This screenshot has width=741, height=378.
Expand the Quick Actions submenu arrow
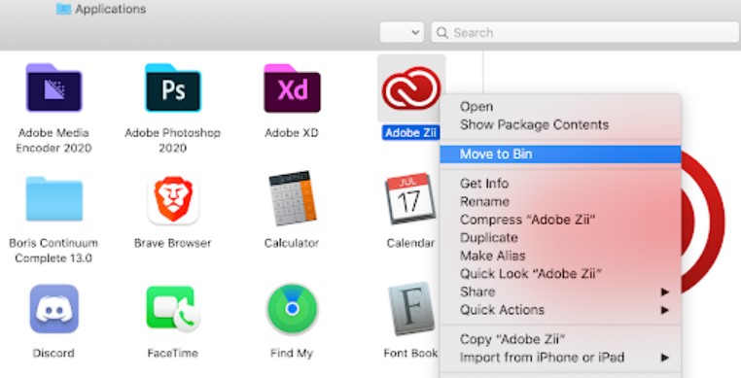click(665, 310)
